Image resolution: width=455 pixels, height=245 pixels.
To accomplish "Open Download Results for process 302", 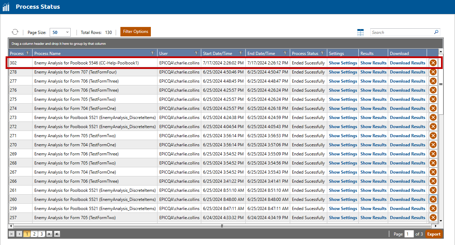I will (407, 63).
